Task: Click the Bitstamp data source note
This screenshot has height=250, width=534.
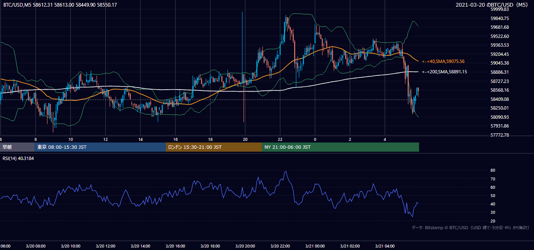Action: pos(470,228)
